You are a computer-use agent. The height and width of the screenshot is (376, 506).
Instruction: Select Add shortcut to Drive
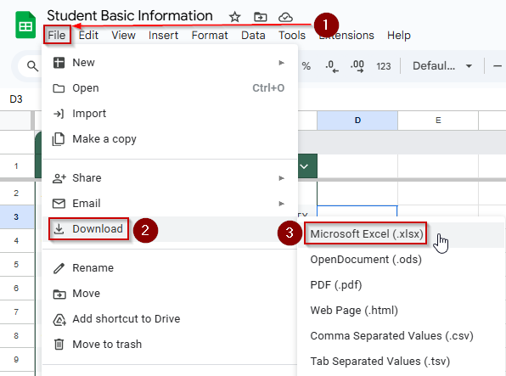point(170,319)
